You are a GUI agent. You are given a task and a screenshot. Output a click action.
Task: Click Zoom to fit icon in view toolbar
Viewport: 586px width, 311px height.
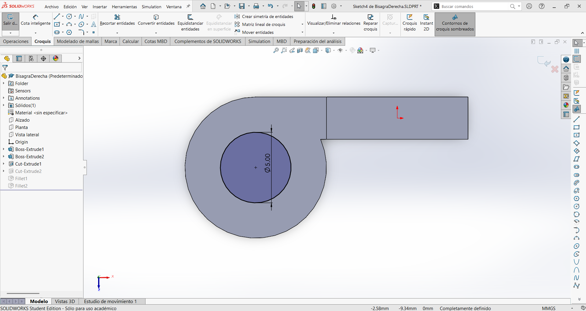click(x=276, y=50)
